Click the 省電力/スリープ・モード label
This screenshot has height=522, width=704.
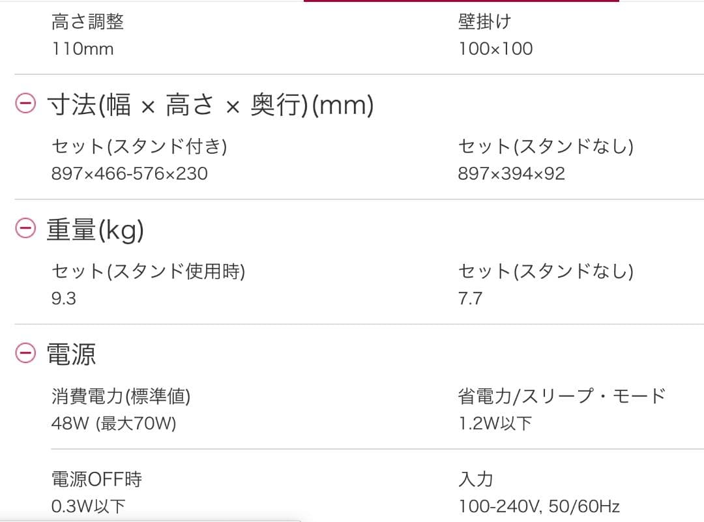coord(562,396)
